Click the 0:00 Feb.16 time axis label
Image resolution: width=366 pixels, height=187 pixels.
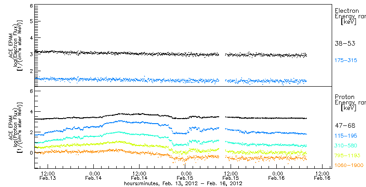coord(277,176)
